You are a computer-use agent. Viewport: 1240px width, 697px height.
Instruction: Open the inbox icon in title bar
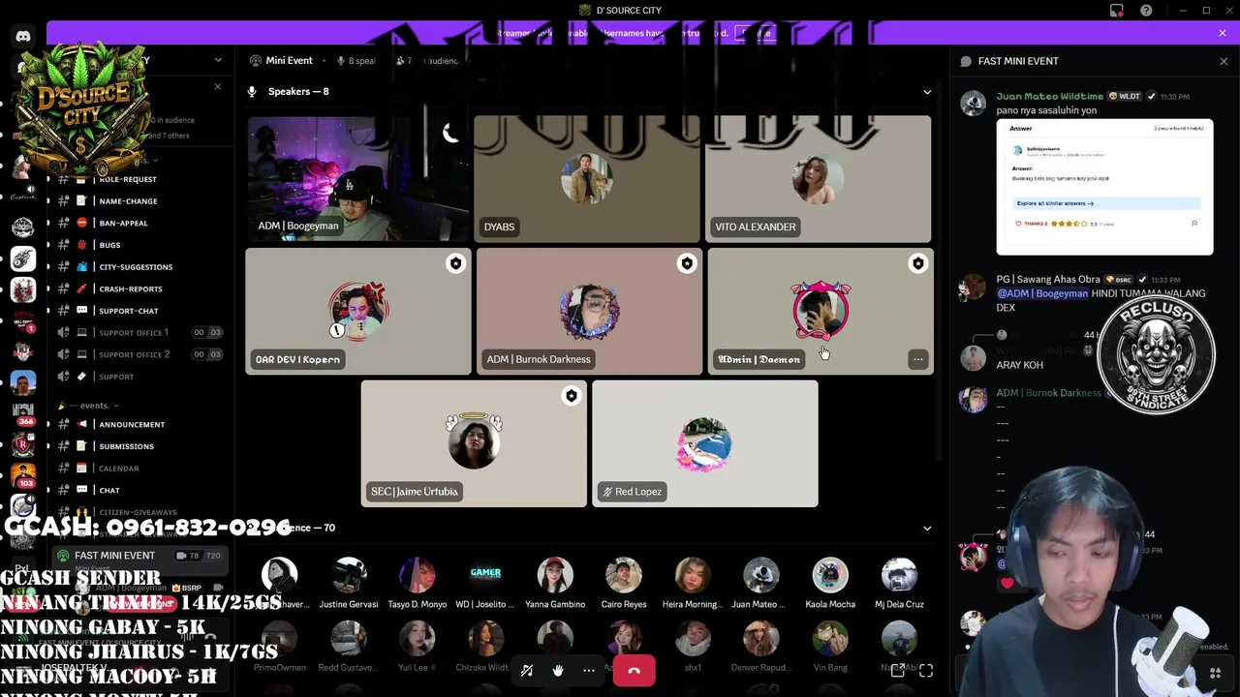pyautogui.click(x=1117, y=11)
